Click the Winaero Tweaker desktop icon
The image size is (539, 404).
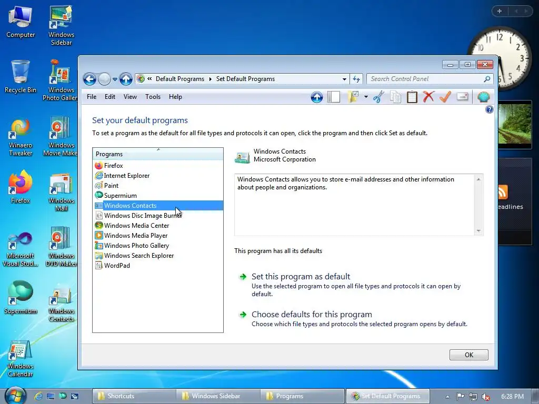point(21,137)
